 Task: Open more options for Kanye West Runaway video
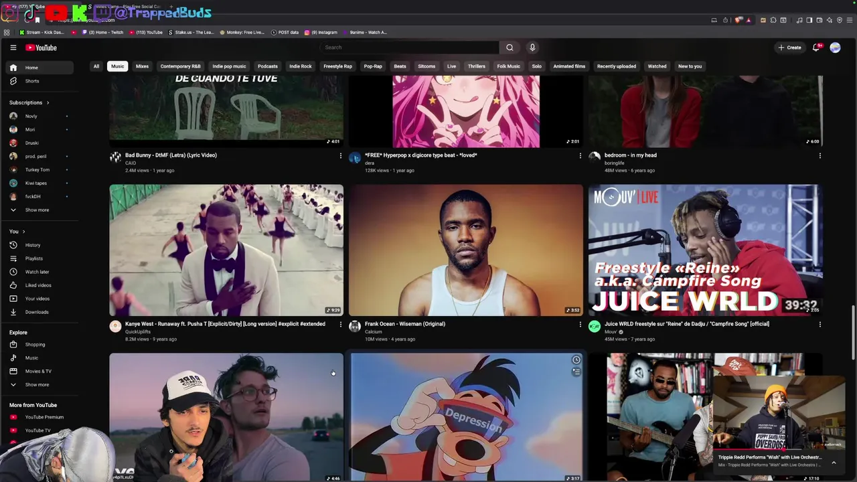340,324
